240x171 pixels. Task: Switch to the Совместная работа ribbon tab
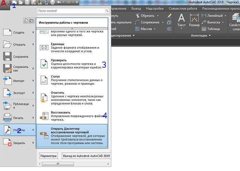(x=183, y=9)
